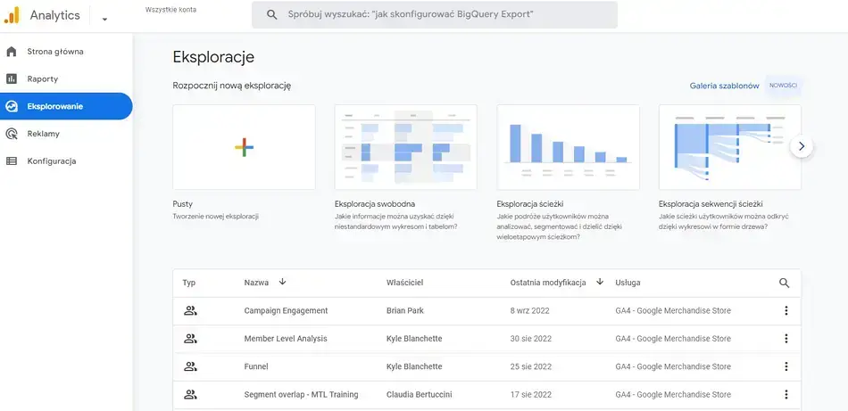Select Eksploracja ścieżki template thumbnail
Image resolution: width=848 pixels, height=411 pixels.
click(568, 147)
